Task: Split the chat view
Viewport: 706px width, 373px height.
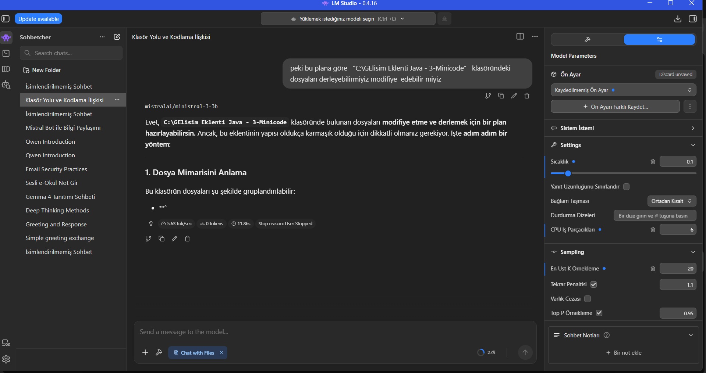Action: pos(520,36)
